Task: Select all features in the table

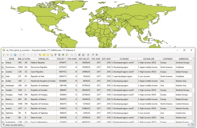Action: coord(44,55)
